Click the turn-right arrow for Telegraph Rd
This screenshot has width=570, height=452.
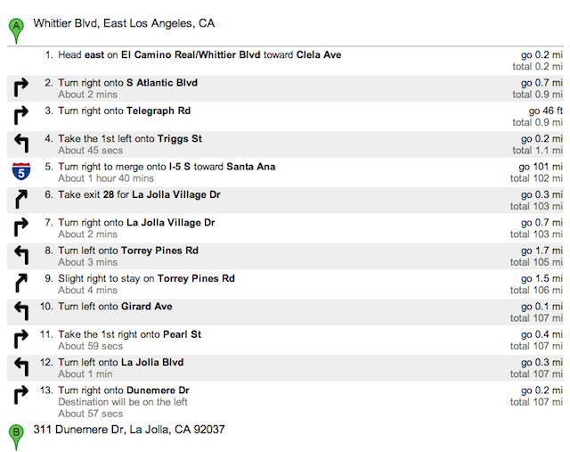coord(20,115)
